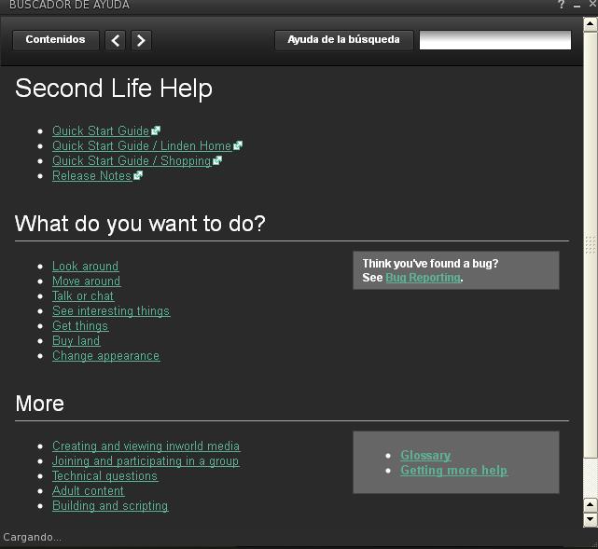Image resolution: width=598 pixels, height=549 pixels.
Task: Click the What do you want to do? heading
Action: [140, 224]
